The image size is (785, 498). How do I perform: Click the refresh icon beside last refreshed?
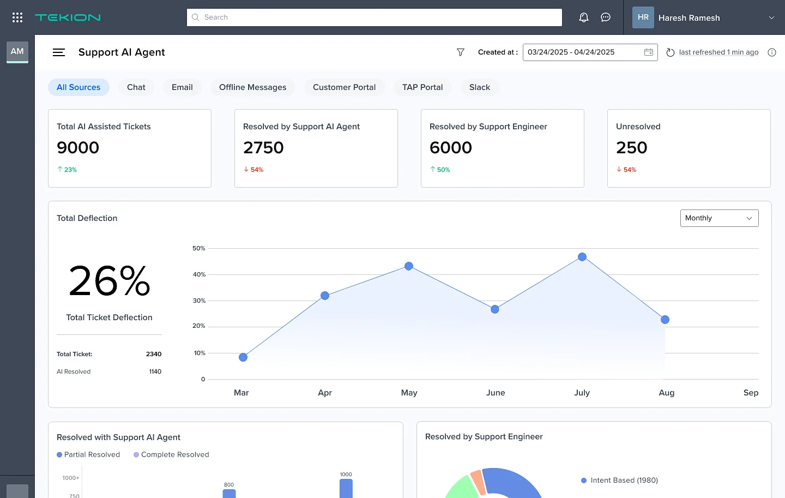pyautogui.click(x=671, y=52)
